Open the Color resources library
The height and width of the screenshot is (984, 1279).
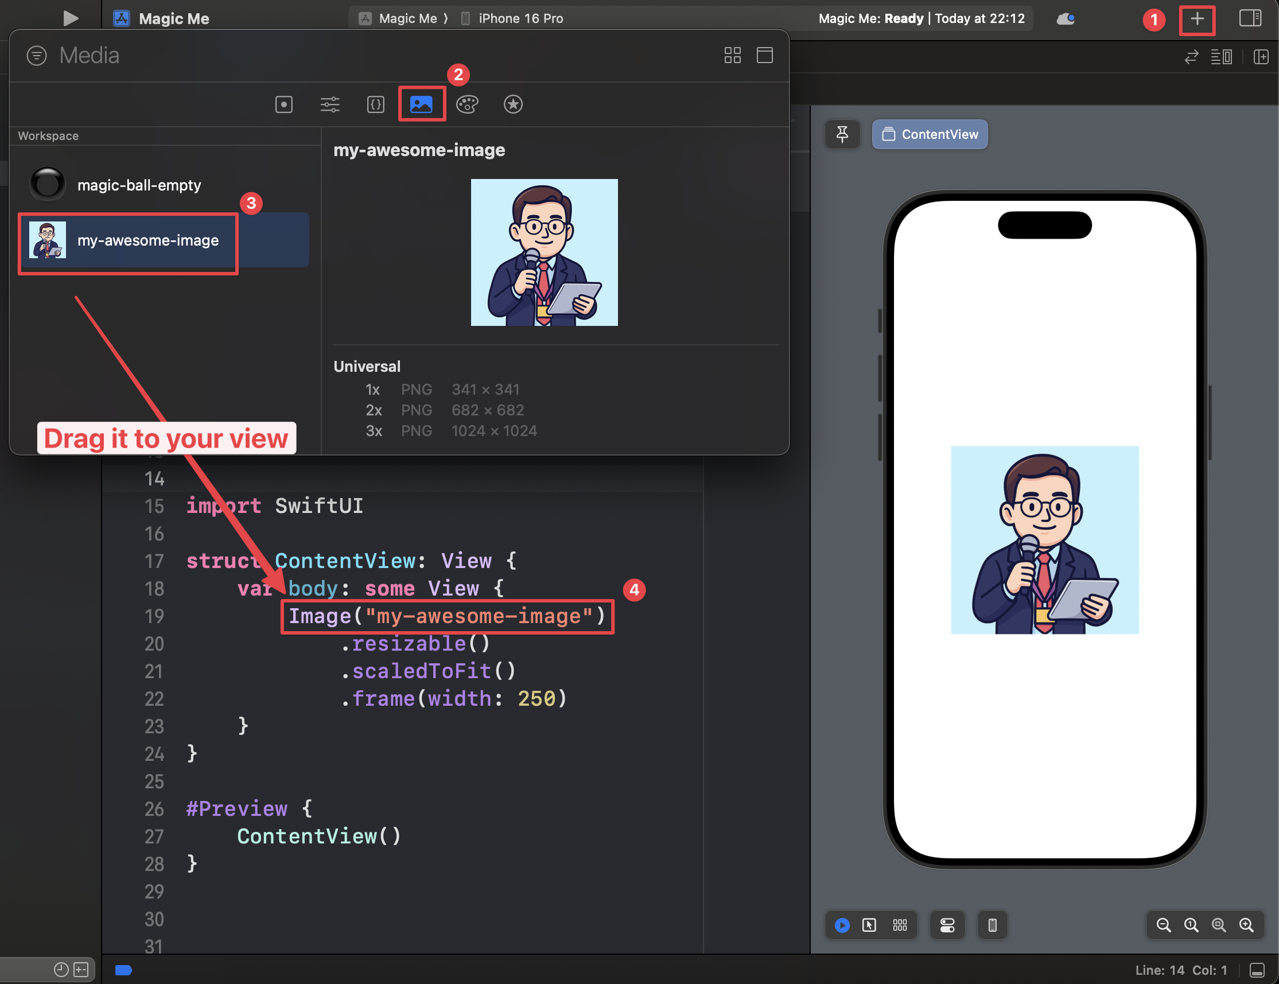(467, 104)
